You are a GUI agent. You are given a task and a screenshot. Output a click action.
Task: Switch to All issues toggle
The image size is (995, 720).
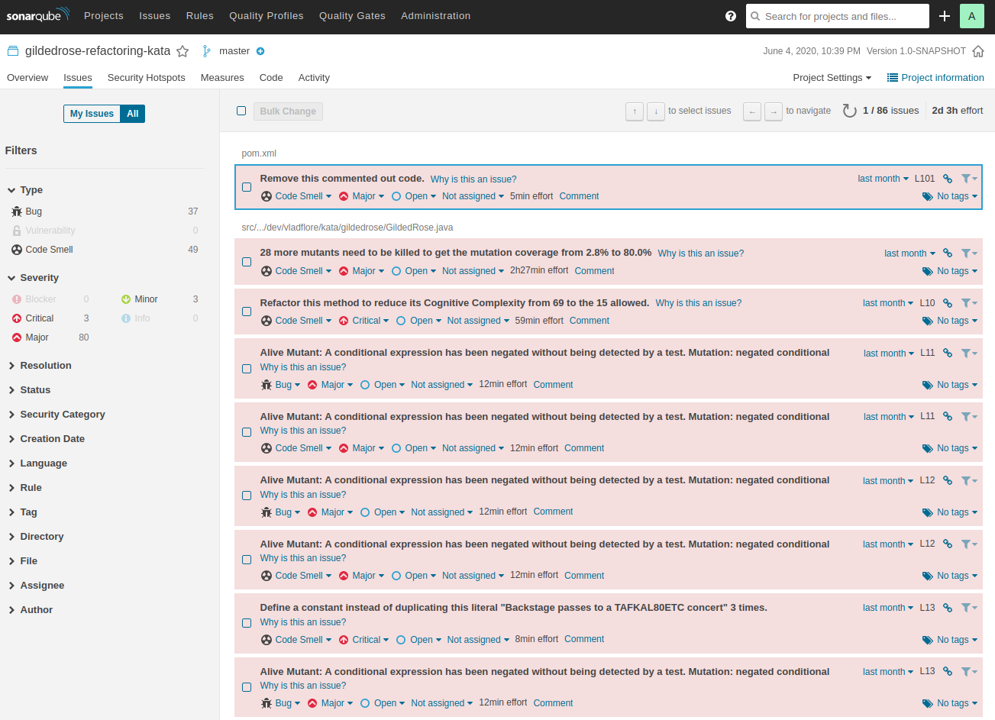[x=133, y=114]
